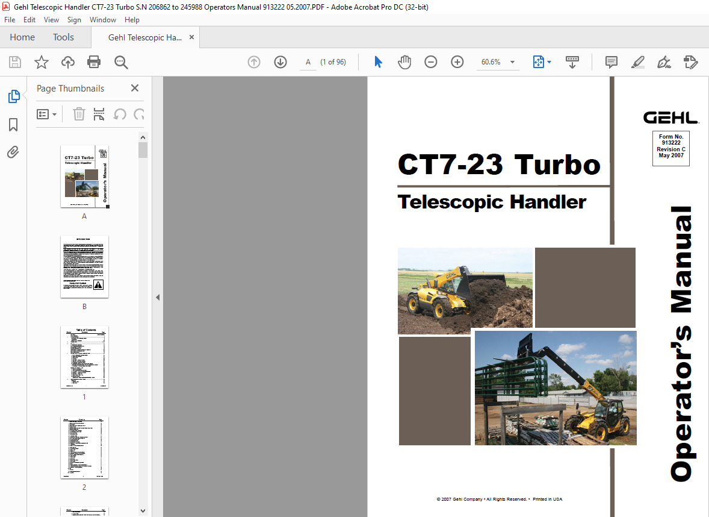
Task: Rotate page counterclockwise in thumbnails panel
Action: (120, 114)
